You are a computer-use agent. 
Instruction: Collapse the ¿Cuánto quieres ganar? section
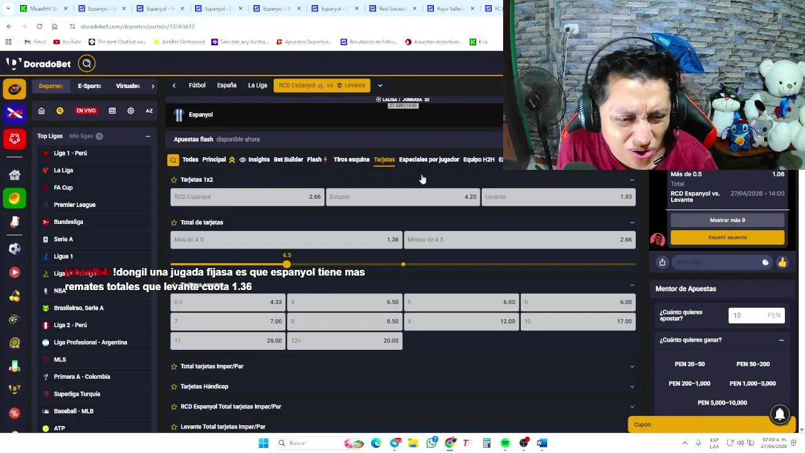click(781, 340)
